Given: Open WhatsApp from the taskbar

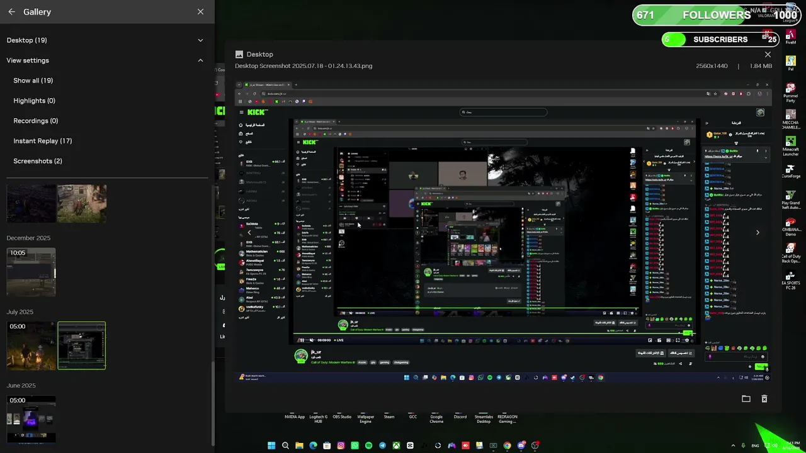Looking at the screenshot, I should (355, 445).
